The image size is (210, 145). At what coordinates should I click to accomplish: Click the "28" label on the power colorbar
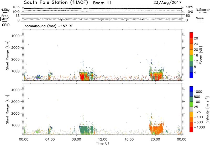click(196, 38)
